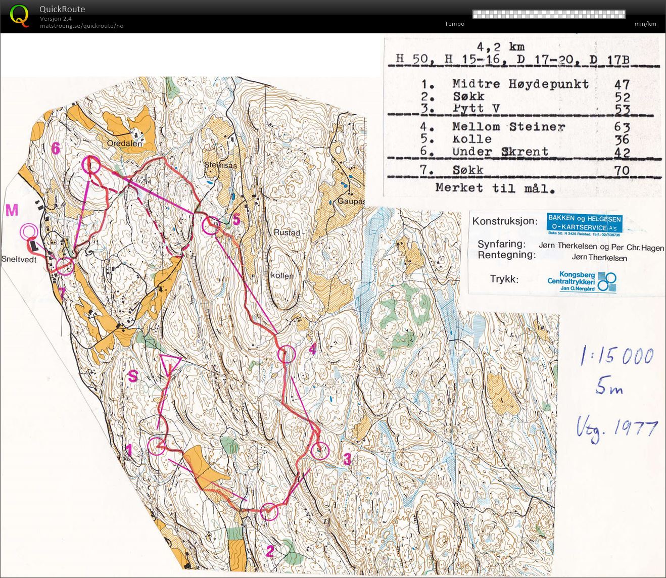Click the class list H 50, H 15-16 line
The width and height of the screenshot is (666, 578).
pos(513,60)
